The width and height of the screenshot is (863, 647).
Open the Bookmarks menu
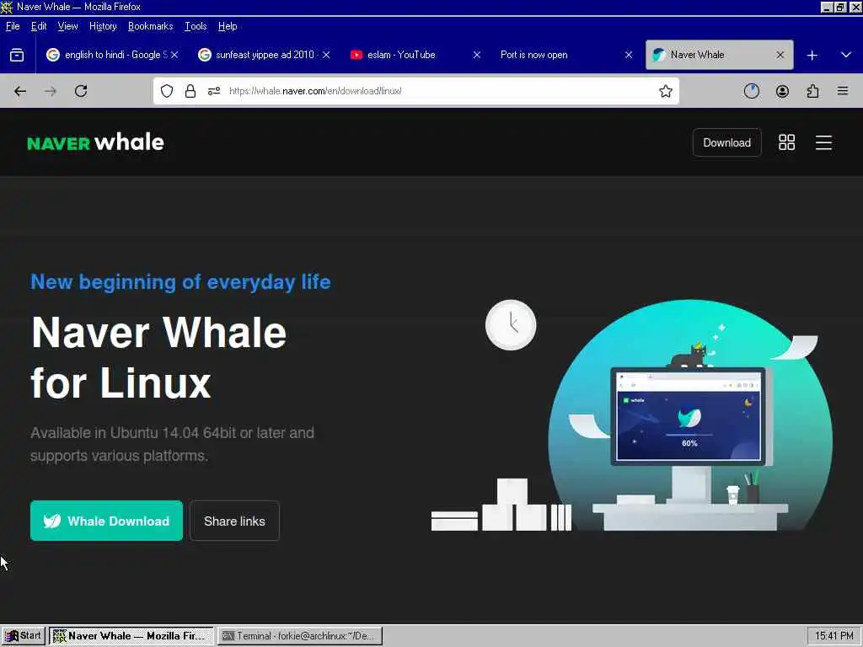(x=150, y=26)
